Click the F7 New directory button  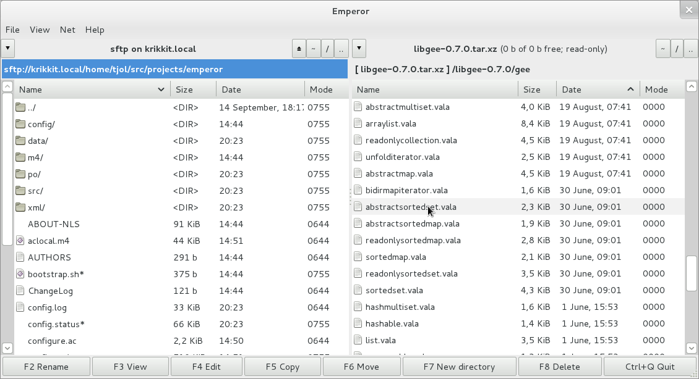tap(459, 367)
